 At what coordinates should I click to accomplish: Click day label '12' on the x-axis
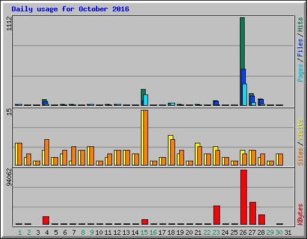[117, 232]
